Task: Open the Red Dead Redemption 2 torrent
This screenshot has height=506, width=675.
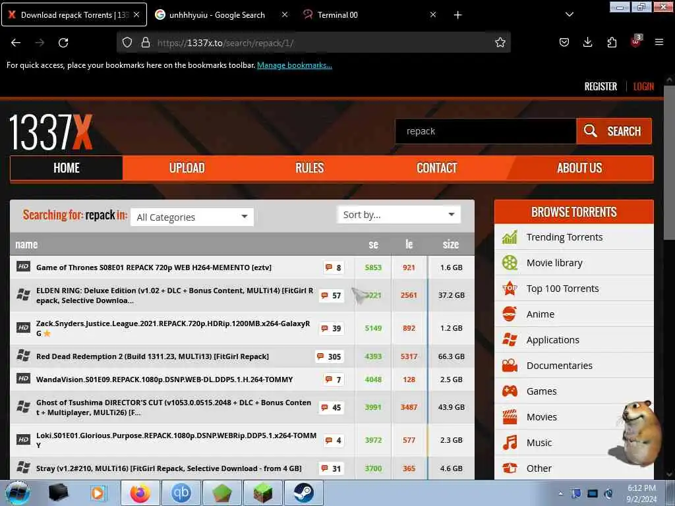Action: pyautogui.click(x=152, y=356)
